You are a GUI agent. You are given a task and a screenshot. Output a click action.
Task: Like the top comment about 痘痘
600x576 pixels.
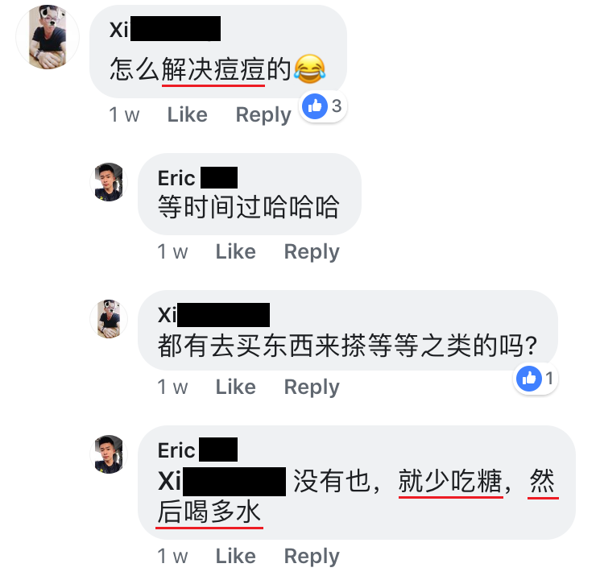pos(188,114)
